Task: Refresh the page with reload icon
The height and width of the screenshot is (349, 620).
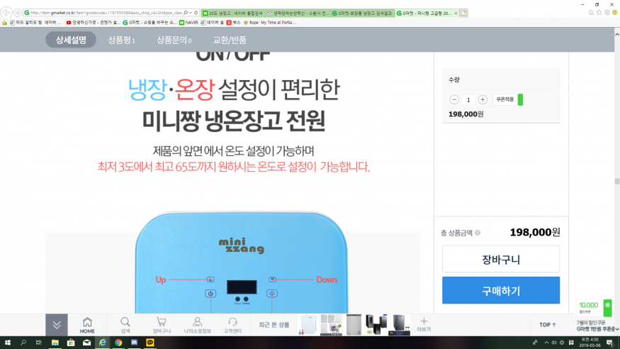Action: [196, 13]
